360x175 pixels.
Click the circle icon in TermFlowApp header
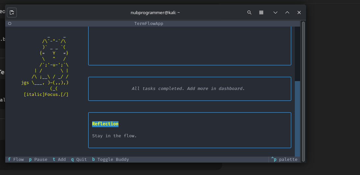pos(10,24)
